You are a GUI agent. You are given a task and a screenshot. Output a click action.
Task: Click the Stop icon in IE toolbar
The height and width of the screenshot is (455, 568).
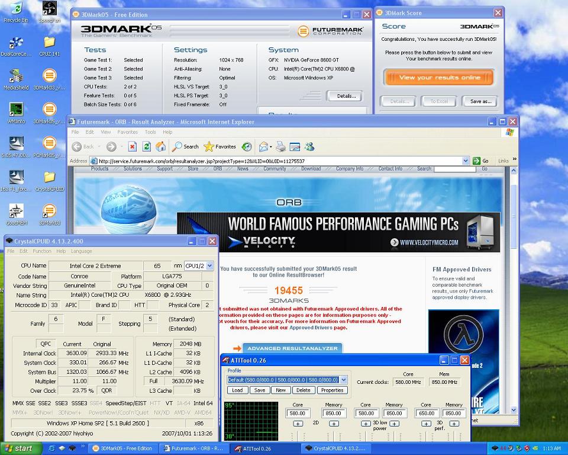(x=132, y=146)
